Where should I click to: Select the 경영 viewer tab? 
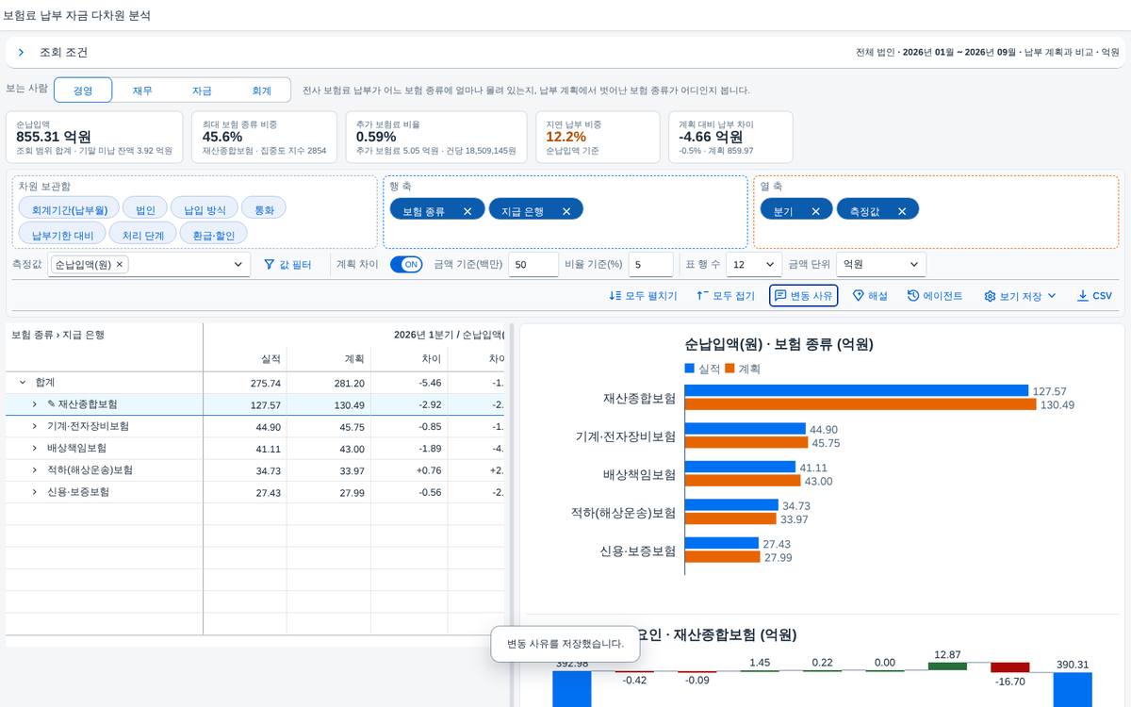coord(83,90)
